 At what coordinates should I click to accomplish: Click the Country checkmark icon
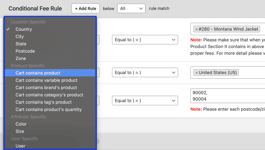pyautogui.click(x=8, y=29)
